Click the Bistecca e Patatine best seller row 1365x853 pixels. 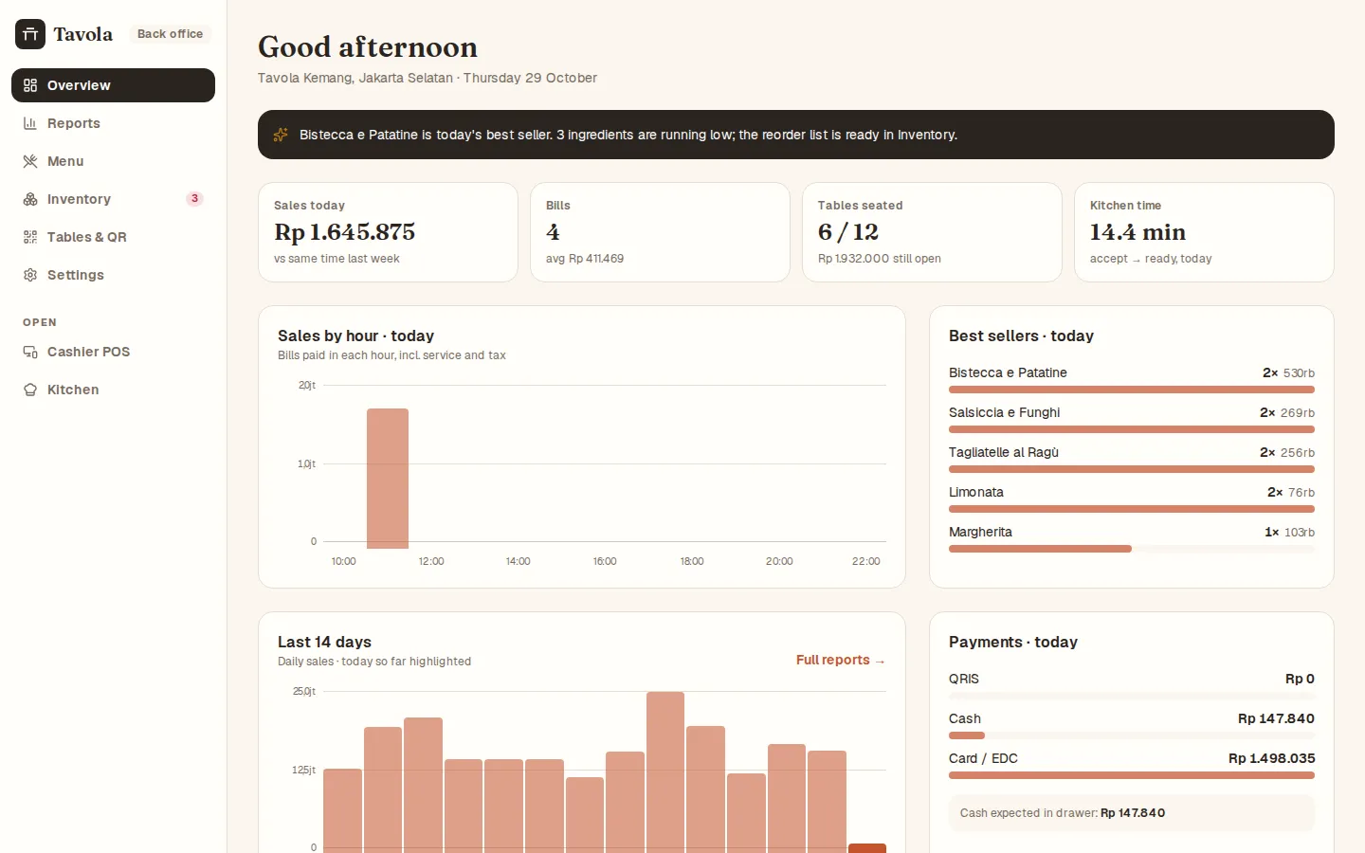[x=1132, y=380]
